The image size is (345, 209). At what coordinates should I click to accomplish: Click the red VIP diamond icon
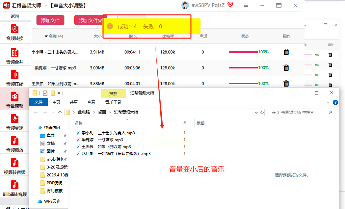(x=230, y=5)
